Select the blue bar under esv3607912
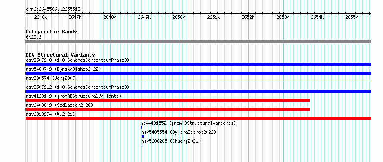This screenshot has height=162, width=383. 198,91
